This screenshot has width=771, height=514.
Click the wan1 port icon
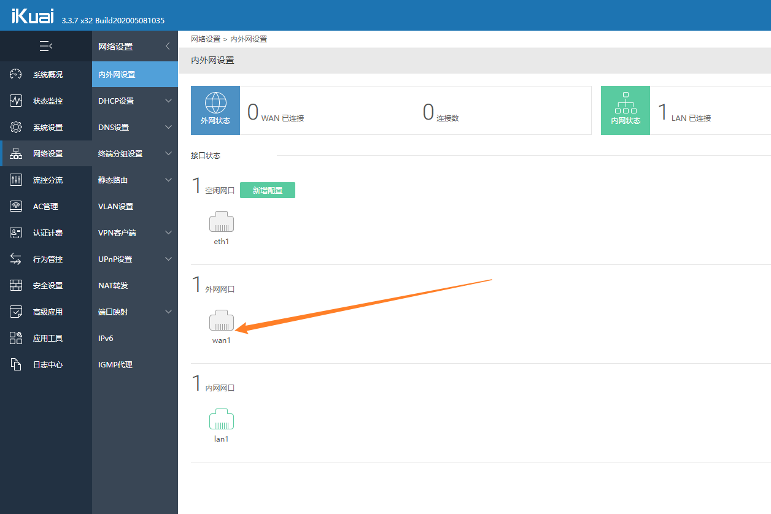(x=222, y=321)
